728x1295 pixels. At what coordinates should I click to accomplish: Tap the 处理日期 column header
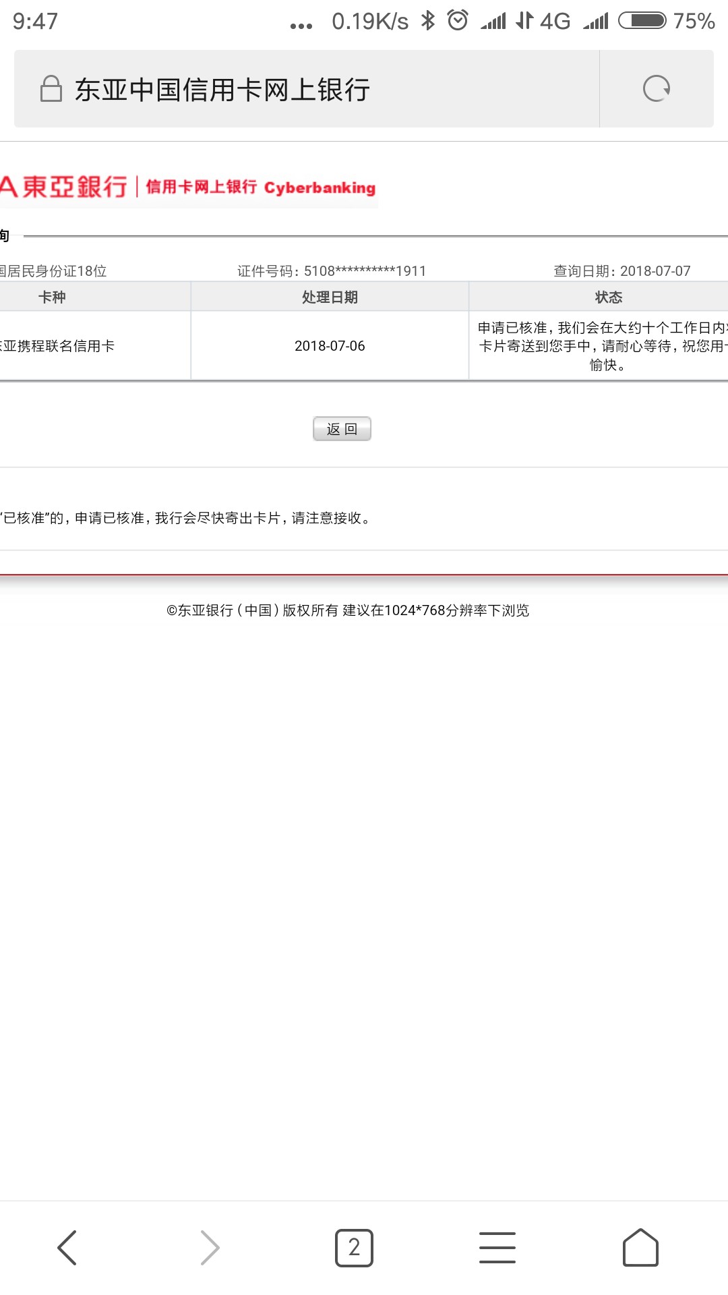pos(330,297)
